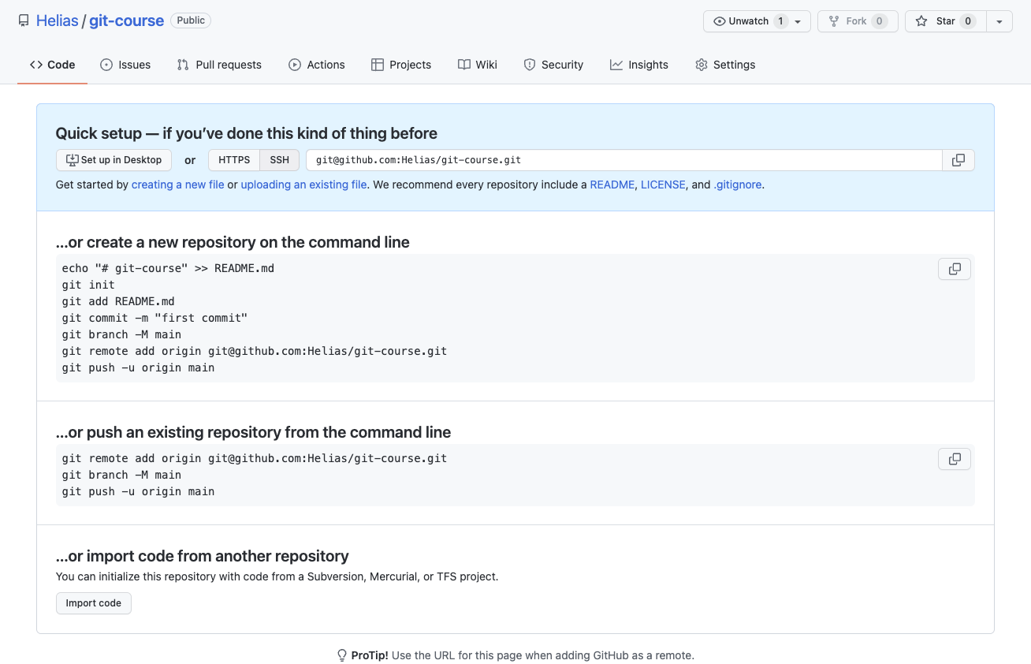Image resolution: width=1031 pixels, height=664 pixels.
Task: Click the ProTip lightbulb icon
Action: 342,655
